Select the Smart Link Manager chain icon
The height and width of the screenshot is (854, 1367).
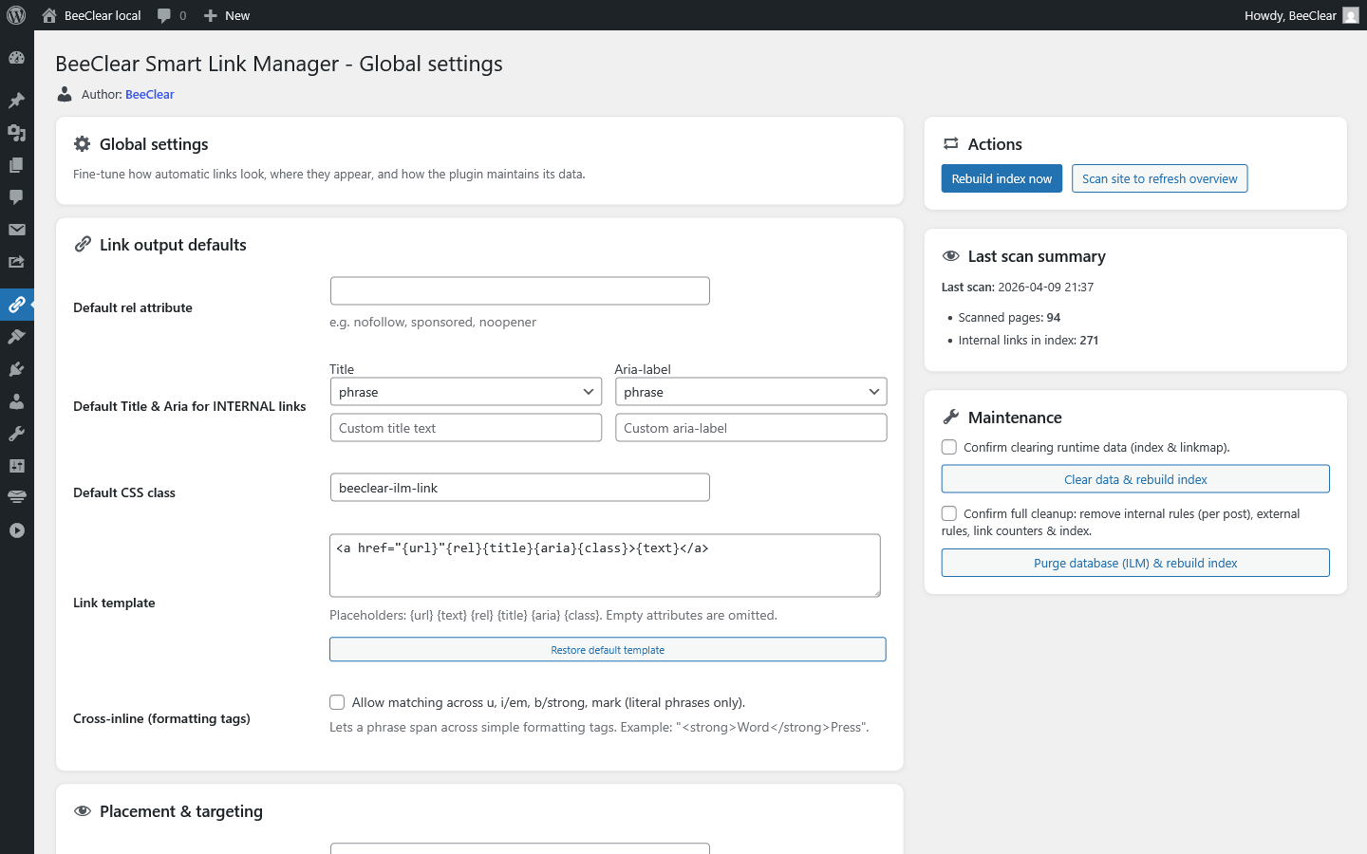(16, 305)
